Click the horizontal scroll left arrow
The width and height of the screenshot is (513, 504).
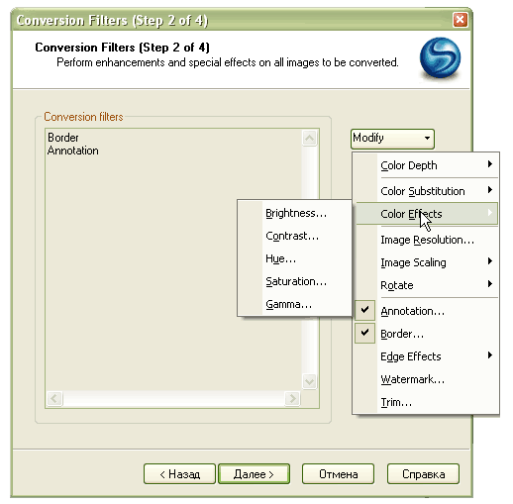coord(54,398)
